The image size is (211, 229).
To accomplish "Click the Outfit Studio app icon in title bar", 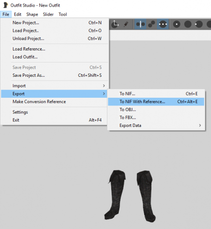I will pyautogui.click(x=6, y=5).
